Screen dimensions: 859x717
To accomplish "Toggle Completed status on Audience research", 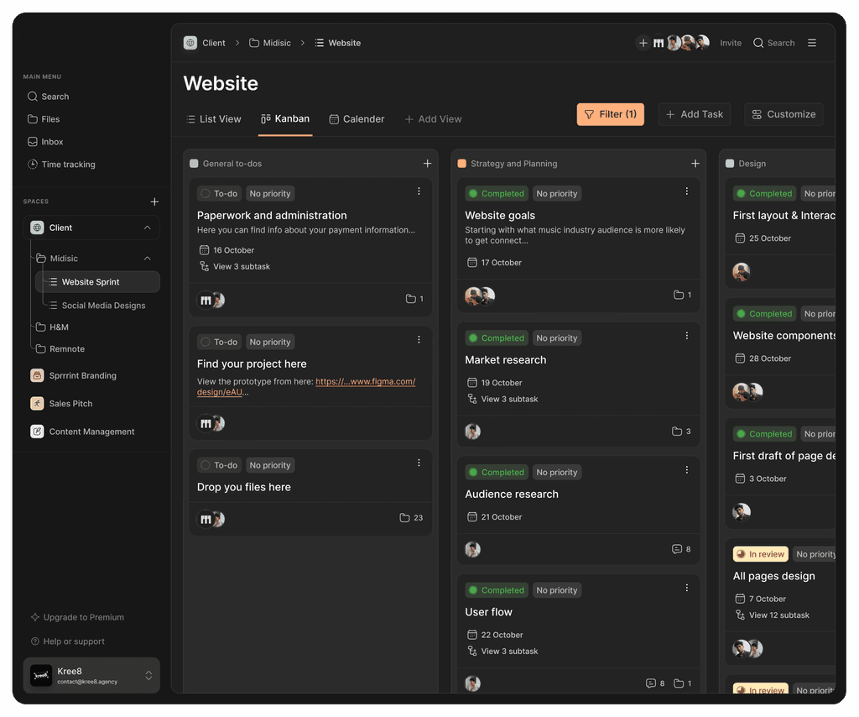I will 497,473.
